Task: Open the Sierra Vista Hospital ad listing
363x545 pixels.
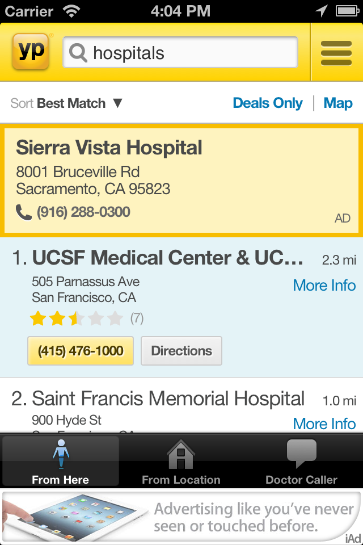Action: click(109, 148)
